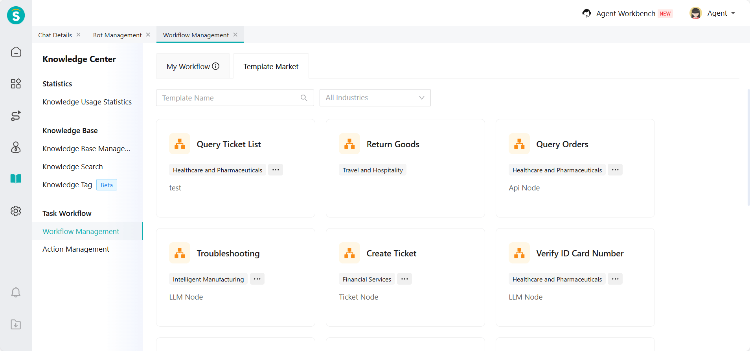Click the apps grid sidebar icon

pos(16,84)
